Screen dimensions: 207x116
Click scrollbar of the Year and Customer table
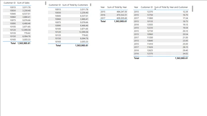(192, 9)
